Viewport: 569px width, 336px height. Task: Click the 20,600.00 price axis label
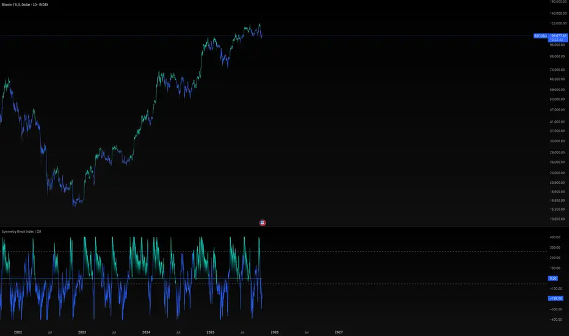[557, 183]
